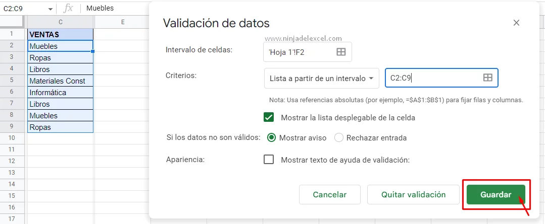The height and width of the screenshot is (224, 545).
Task: Select cell C3 containing Ropas
Action: (61, 57)
